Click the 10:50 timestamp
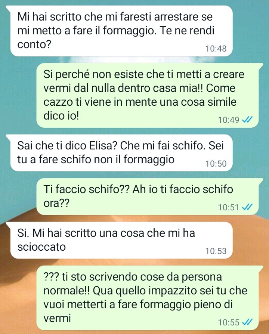The width and height of the screenshot is (269, 334). 216,164
